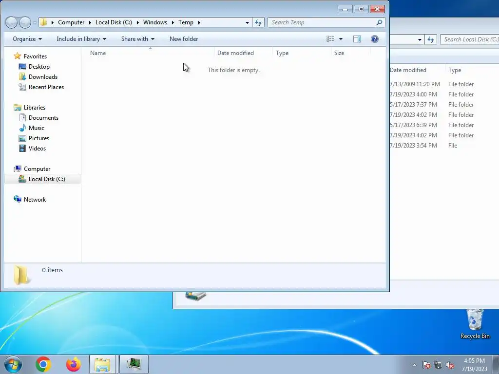Open Network in navigation pane
Viewport: 499px width, 374px height.
click(x=35, y=199)
